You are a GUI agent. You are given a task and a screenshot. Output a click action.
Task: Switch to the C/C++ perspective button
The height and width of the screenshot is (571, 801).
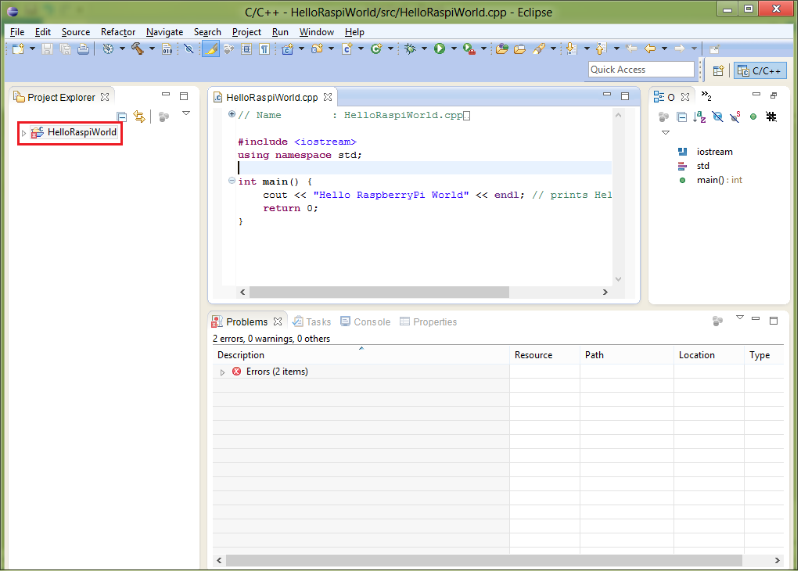760,71
